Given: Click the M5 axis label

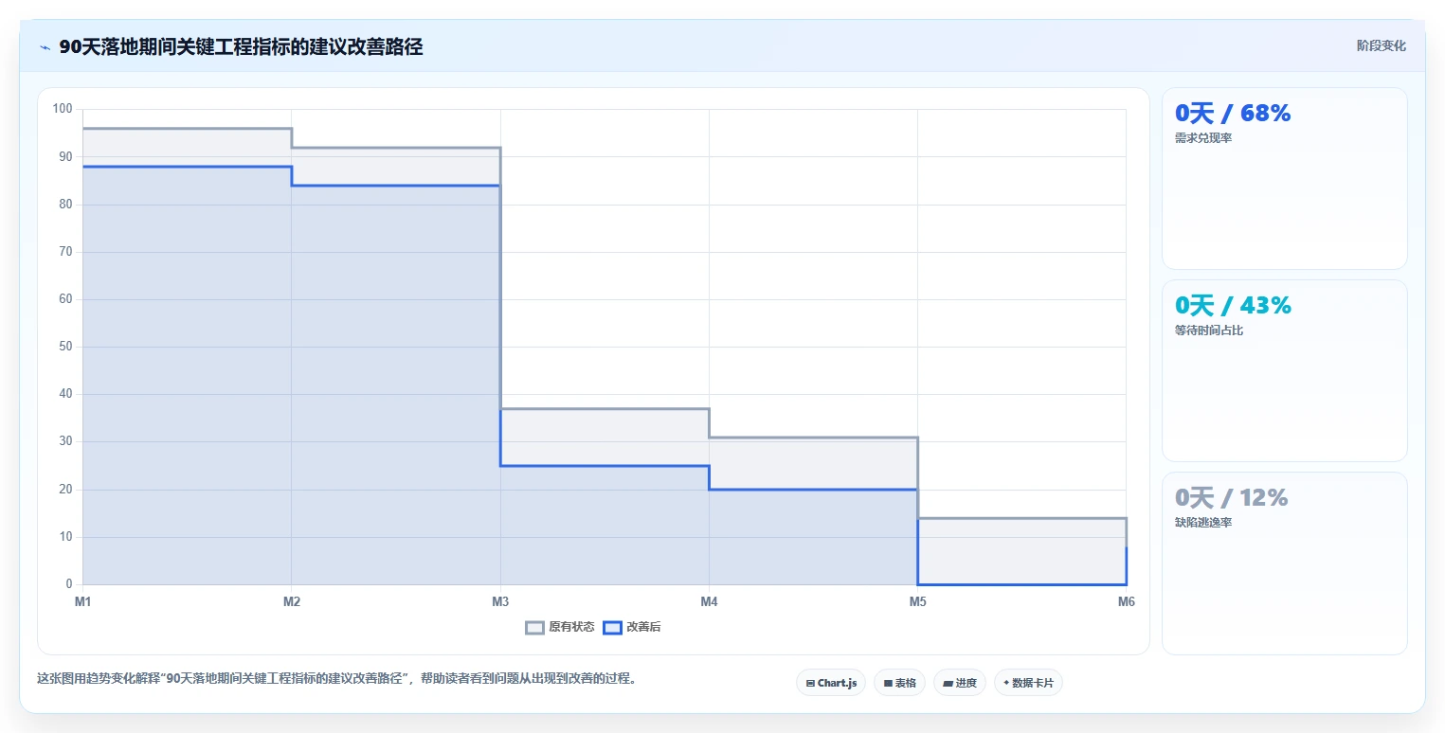Looking at the screenshot, I should tap(917, 602).
